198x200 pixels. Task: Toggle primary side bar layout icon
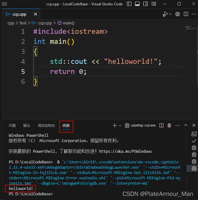129,4
